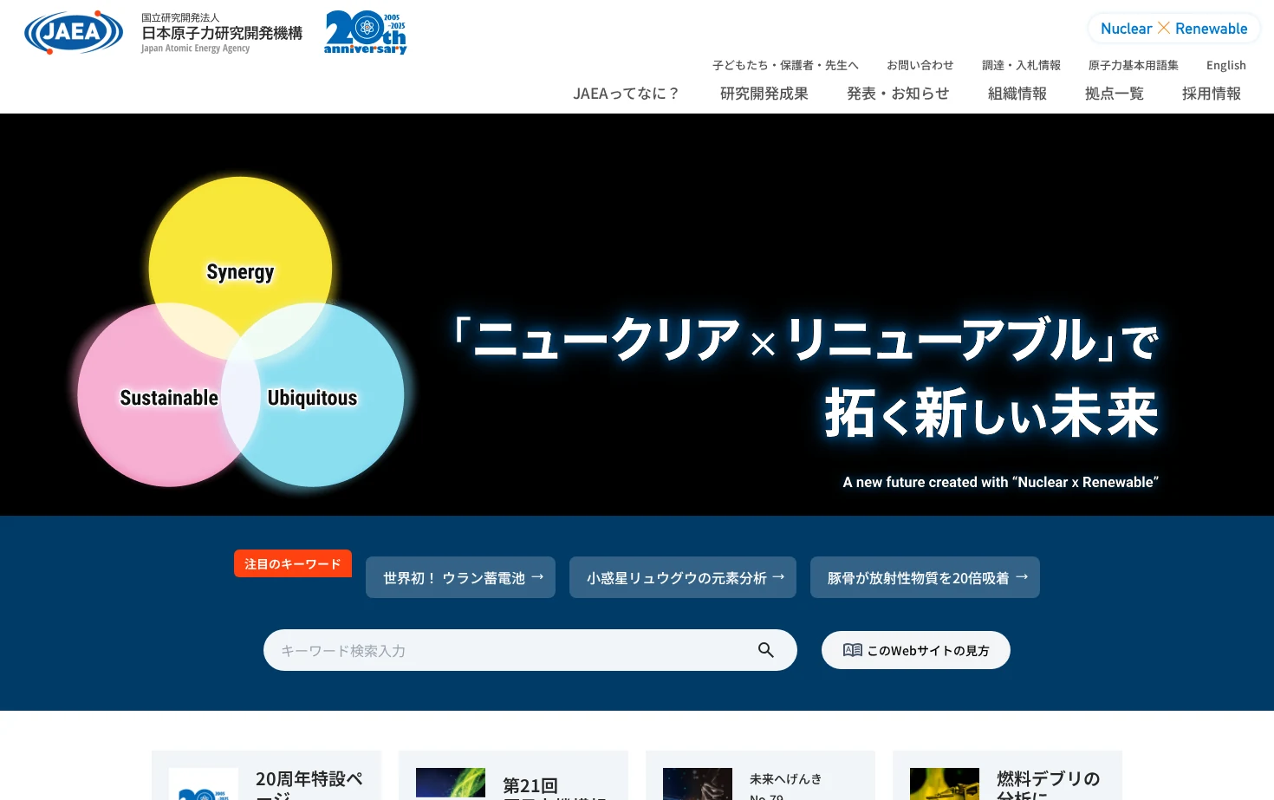This screenshot has height=800, width=1274.
Task: Open 組織情報 menu
Action: tap(1017, 94)
